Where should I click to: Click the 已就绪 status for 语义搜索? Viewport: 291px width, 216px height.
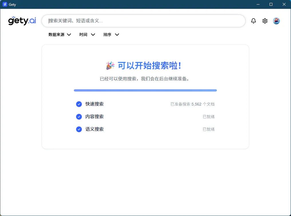(x=209, y=129)
